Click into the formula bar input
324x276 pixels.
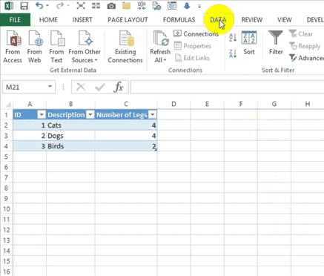click(x=227, y=87)
